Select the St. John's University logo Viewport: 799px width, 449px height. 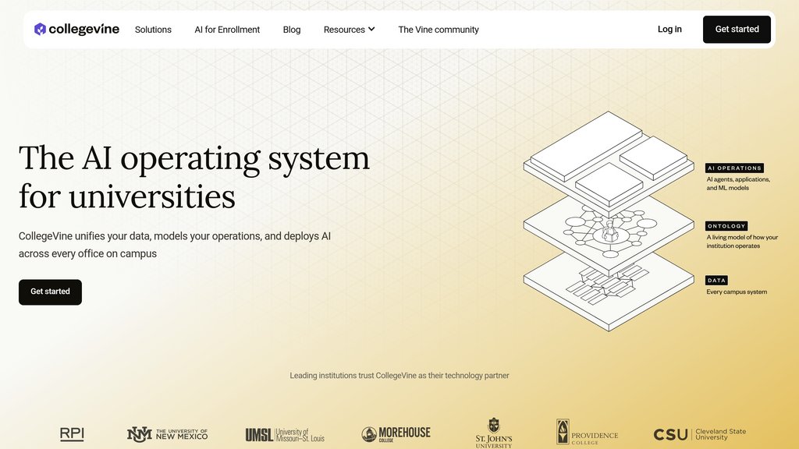pyautogui.click(x=494, y=433)
